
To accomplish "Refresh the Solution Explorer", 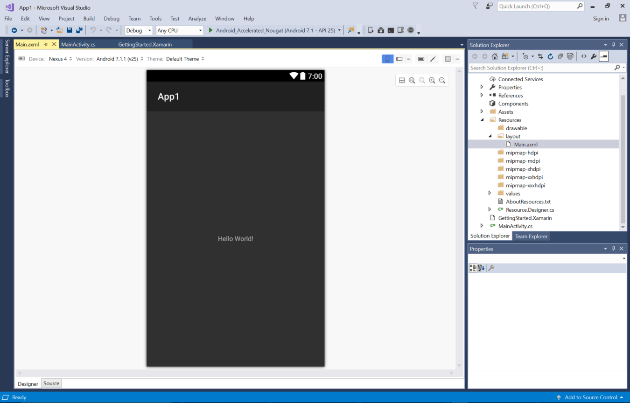I will tap(551, 56).
